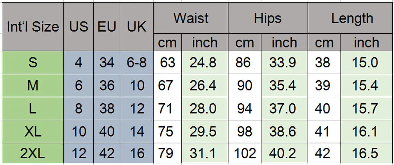394x165 pixels.
Task: Click the Int'l Size header cell
Action: 32,27
